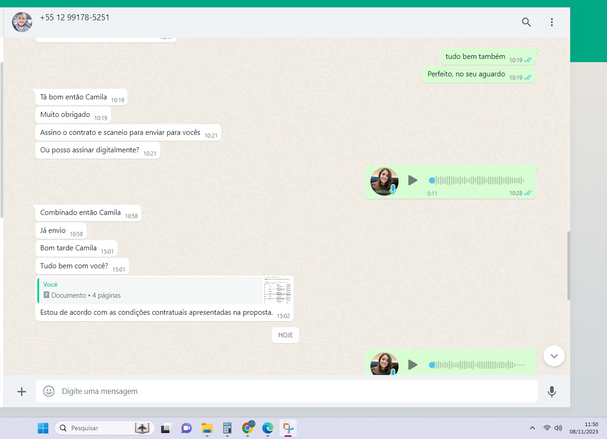The width and height of the screenshot is (607, 439).
Task: Open the document thumbnail preview
Action: (x=277, y=290)
